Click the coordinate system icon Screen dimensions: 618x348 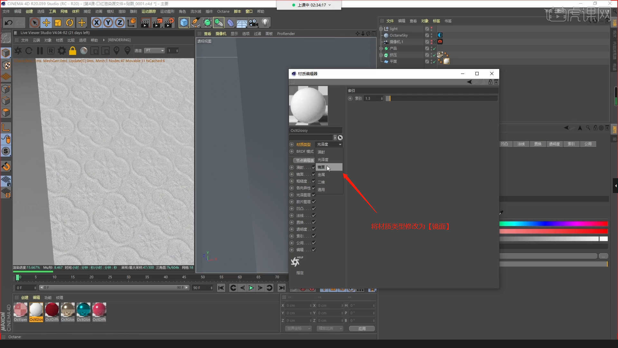[x=132, y=23]
